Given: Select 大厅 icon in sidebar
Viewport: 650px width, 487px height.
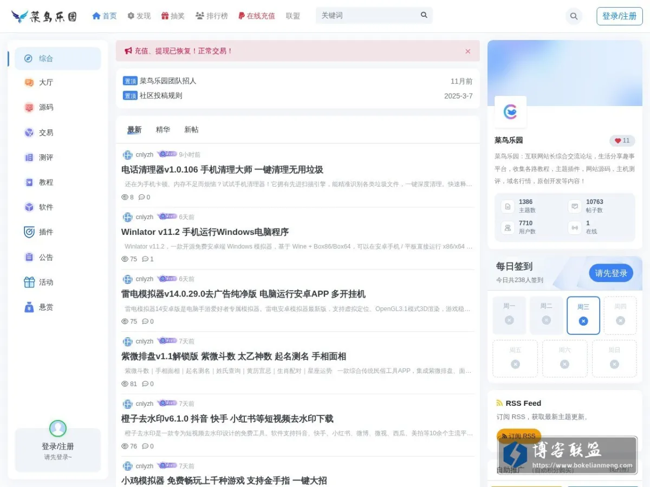Looking at the screenshot, I should click(29, 83).
